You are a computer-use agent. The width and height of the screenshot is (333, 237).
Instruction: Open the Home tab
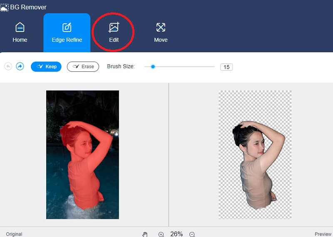(20, 33)
